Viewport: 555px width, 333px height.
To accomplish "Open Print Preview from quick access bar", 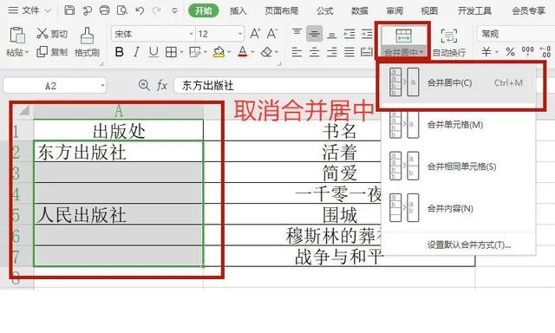I will click(x=122, y=10).
